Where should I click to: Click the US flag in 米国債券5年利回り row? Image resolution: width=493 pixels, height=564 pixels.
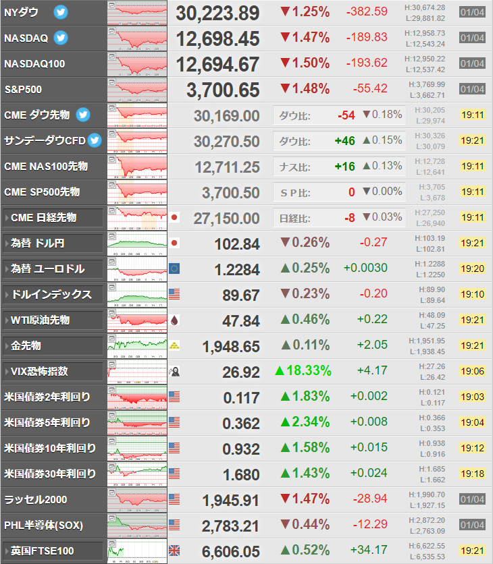tap(174, 422)
